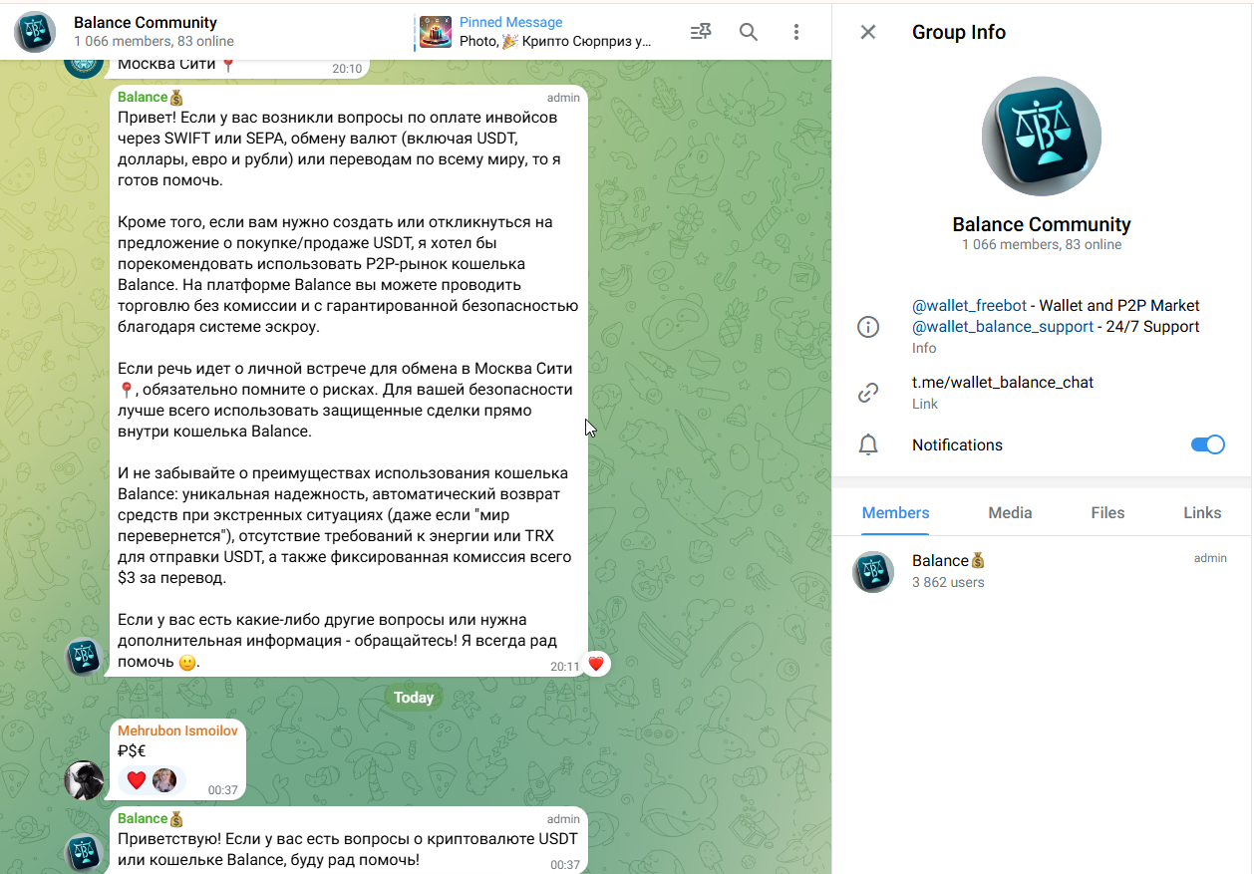Click the red heart reaction on 20:11 message
Image resolution: width=1254 pixels, height=874 pixels.
coord(595,664)
